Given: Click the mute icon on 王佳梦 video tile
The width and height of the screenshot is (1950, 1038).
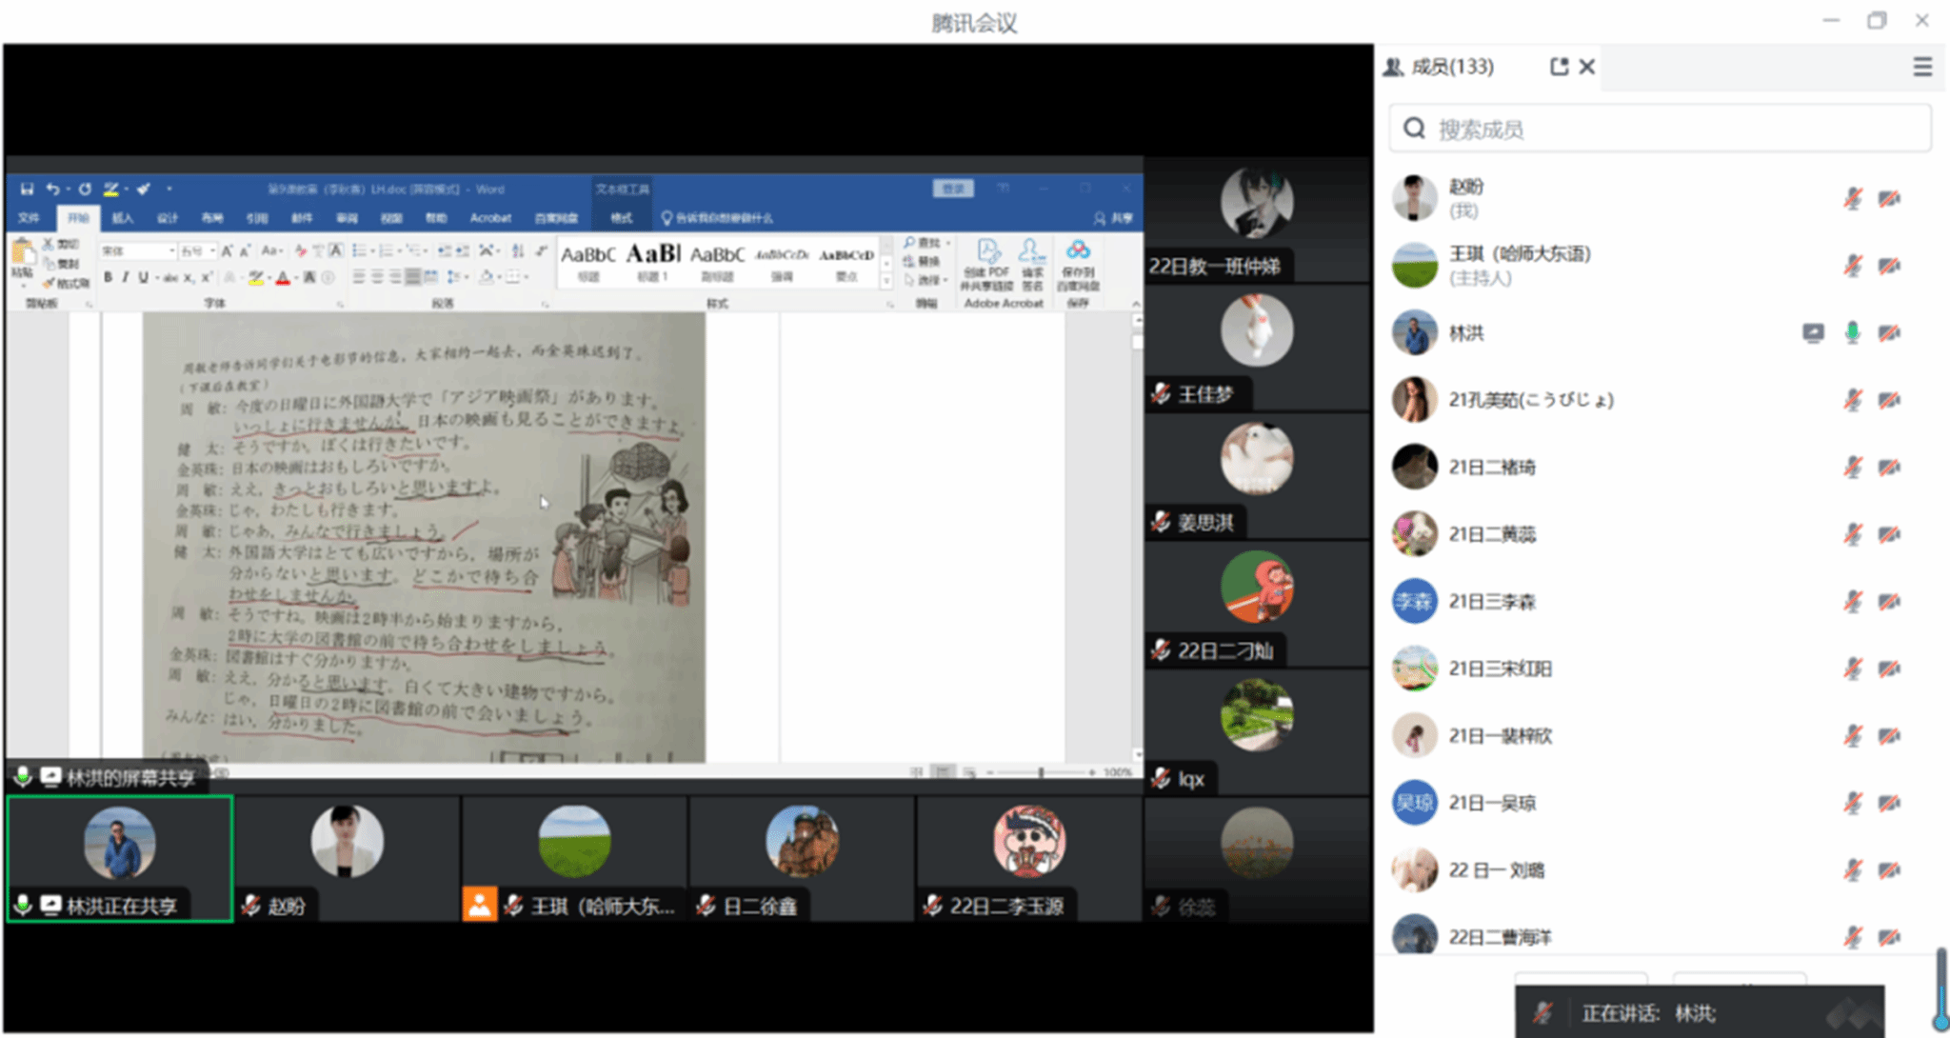Looking at the screenshot, I should click(1161, 393).
